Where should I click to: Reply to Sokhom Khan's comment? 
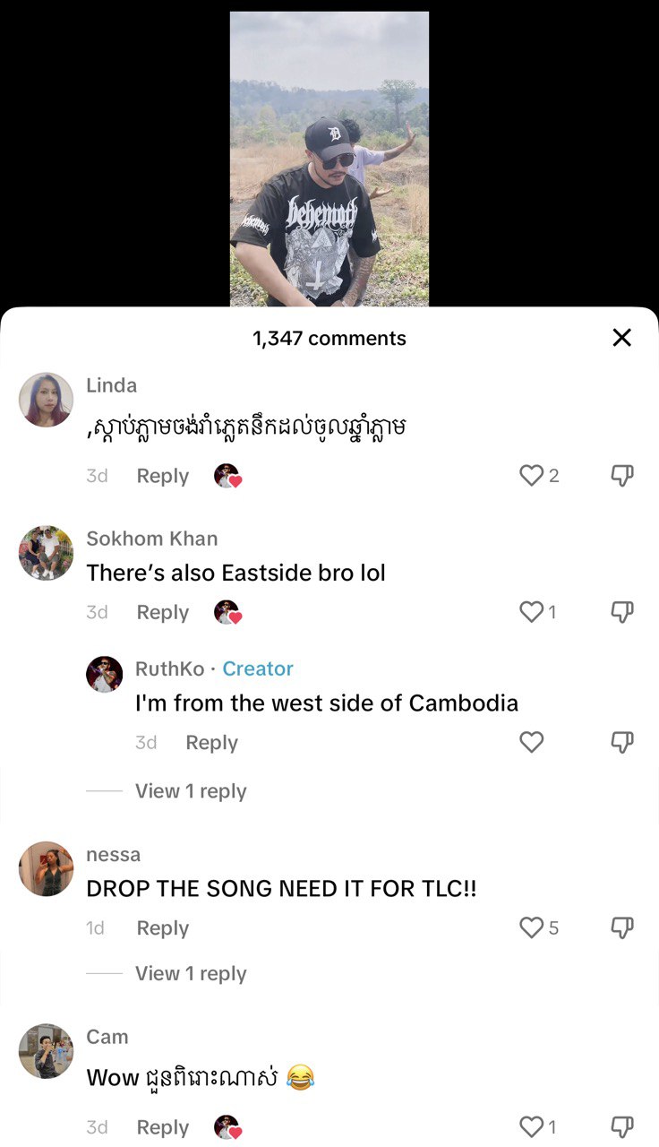click(x=162, y=612)
